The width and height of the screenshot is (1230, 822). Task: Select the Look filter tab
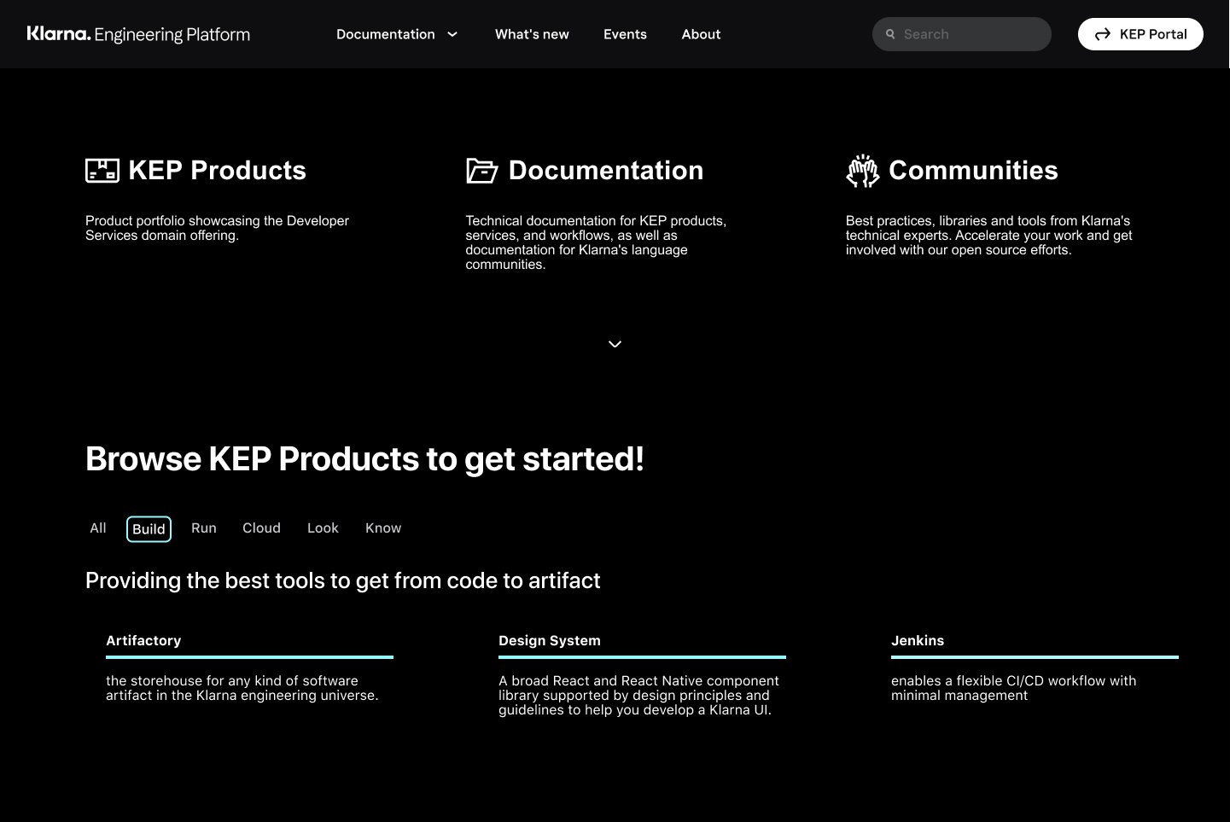[323, 528]
